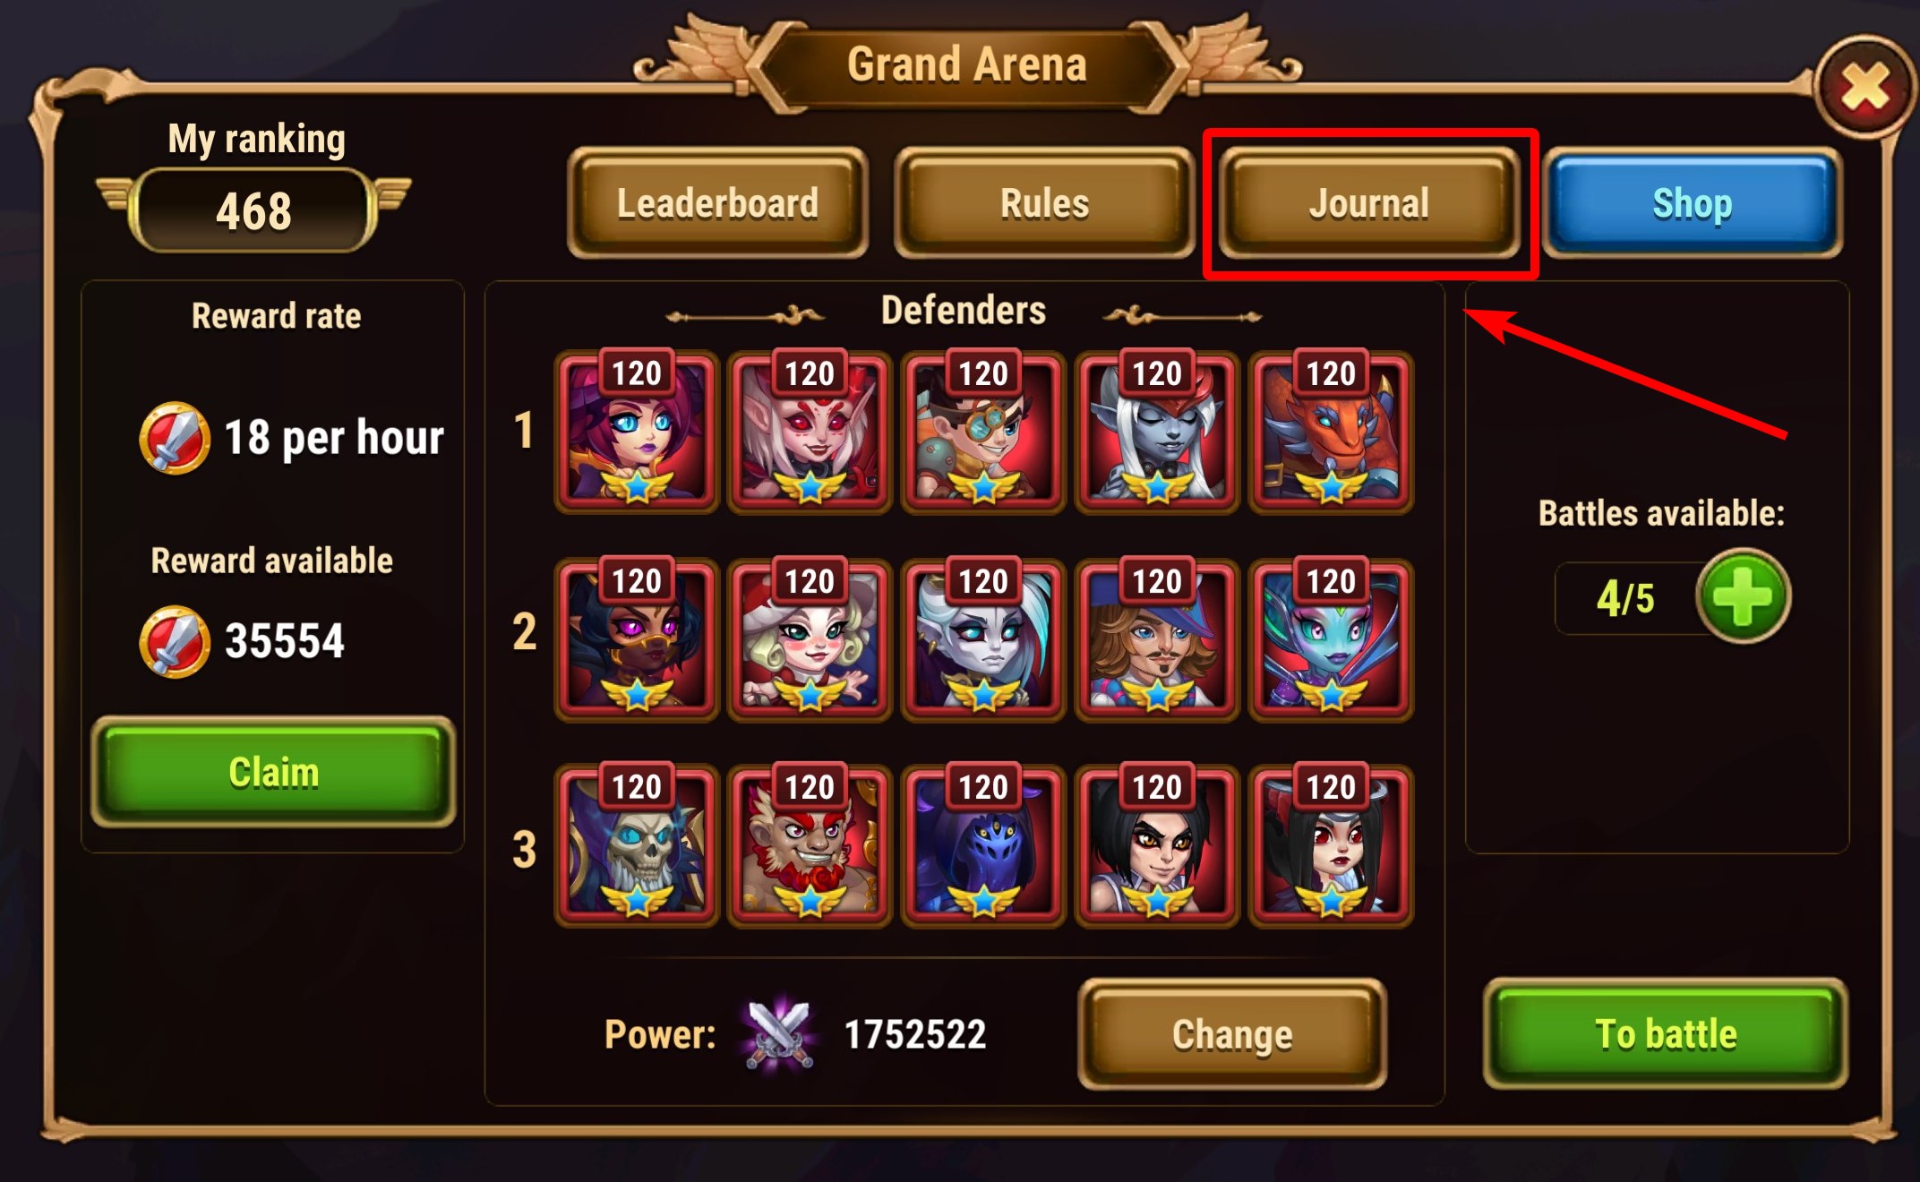Image resolution: width=1920 pixels, height=1182 pixels.
Task: Select the blue-skinned mermaid hero in team 2
Action: [1331, 639]
